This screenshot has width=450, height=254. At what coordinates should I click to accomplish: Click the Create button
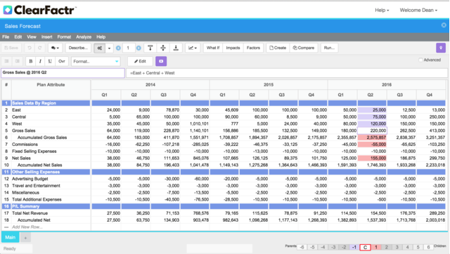pos(278,48)
